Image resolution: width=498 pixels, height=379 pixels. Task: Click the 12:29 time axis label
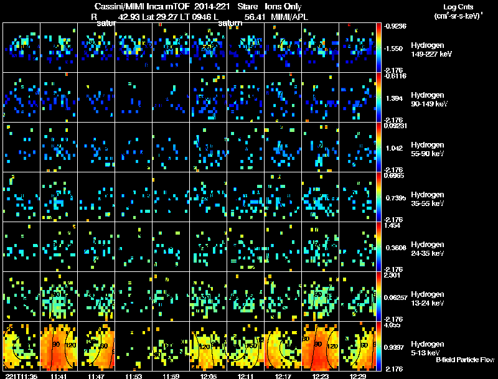pos(357,376)
